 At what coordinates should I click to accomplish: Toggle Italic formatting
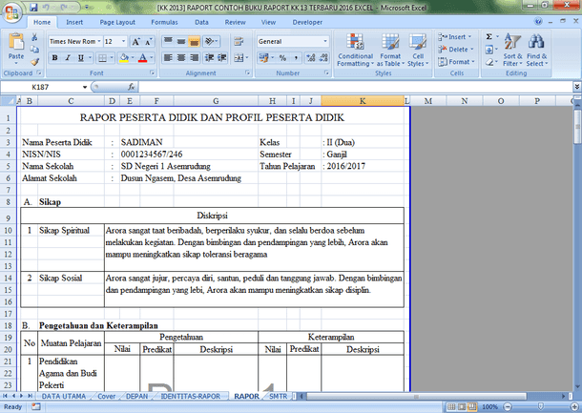(x=68, y=58)
